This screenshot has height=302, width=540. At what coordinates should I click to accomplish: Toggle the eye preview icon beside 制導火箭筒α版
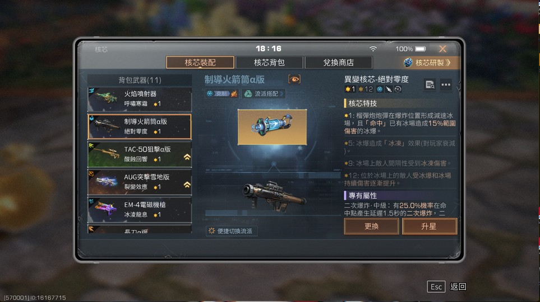[x=294, y=79]
